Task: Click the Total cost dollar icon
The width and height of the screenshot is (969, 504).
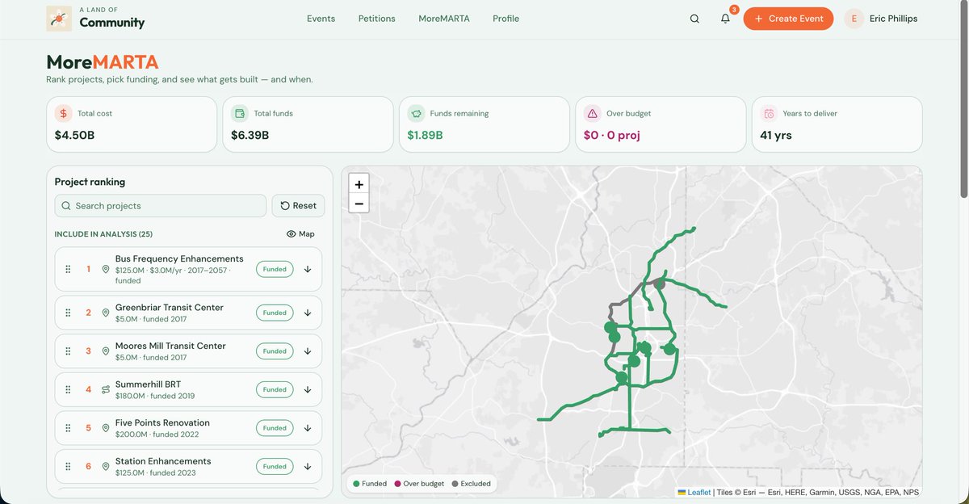Action: 63,113
